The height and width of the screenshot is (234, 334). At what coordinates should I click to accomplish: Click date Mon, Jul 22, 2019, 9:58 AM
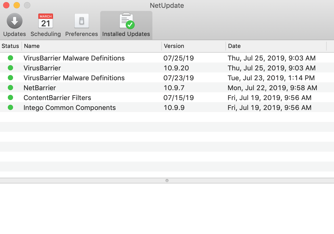point(272,88)
